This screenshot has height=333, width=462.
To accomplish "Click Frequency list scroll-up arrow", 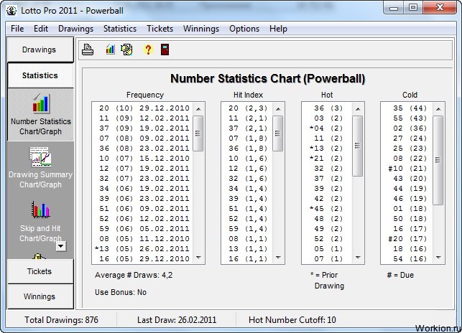I will point(198,109).
